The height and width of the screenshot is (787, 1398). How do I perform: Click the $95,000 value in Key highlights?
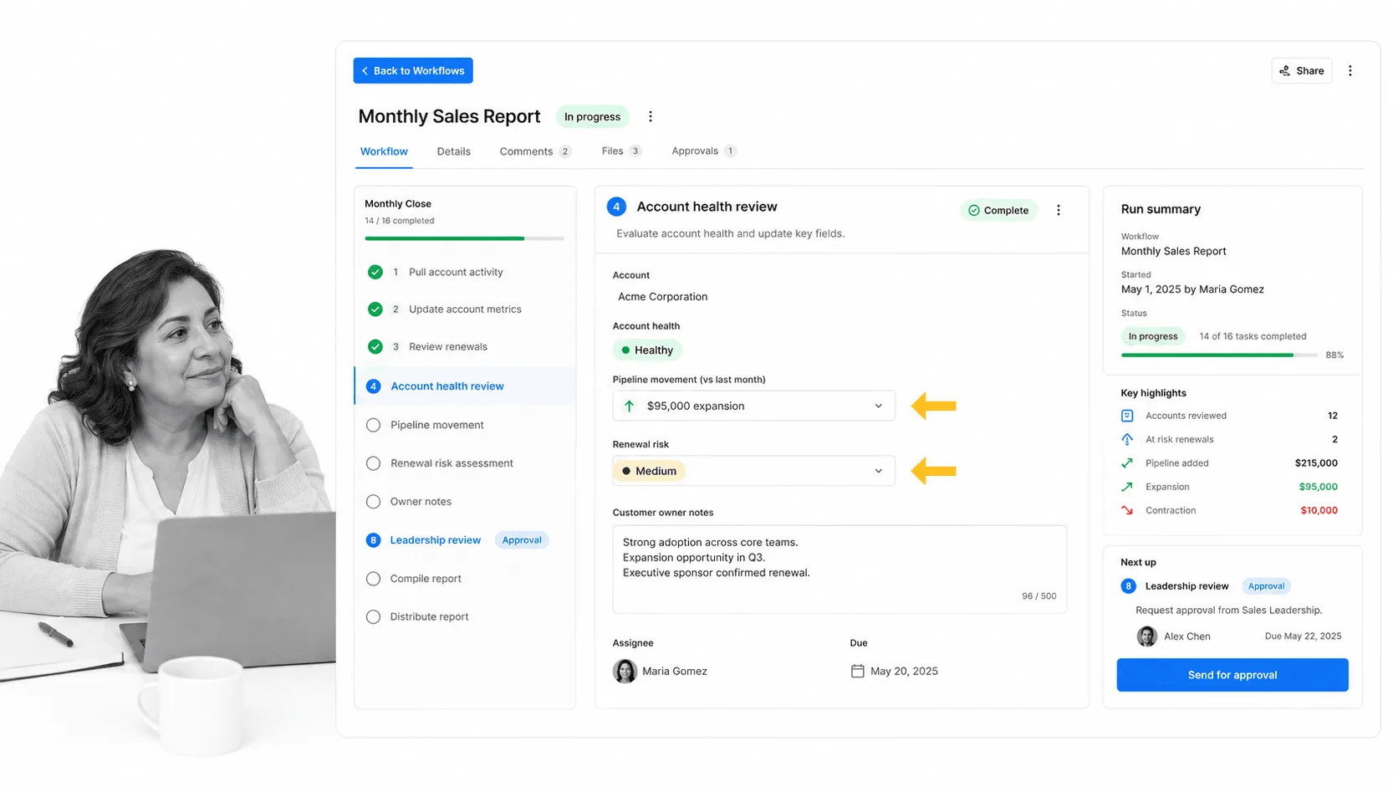1318,487
